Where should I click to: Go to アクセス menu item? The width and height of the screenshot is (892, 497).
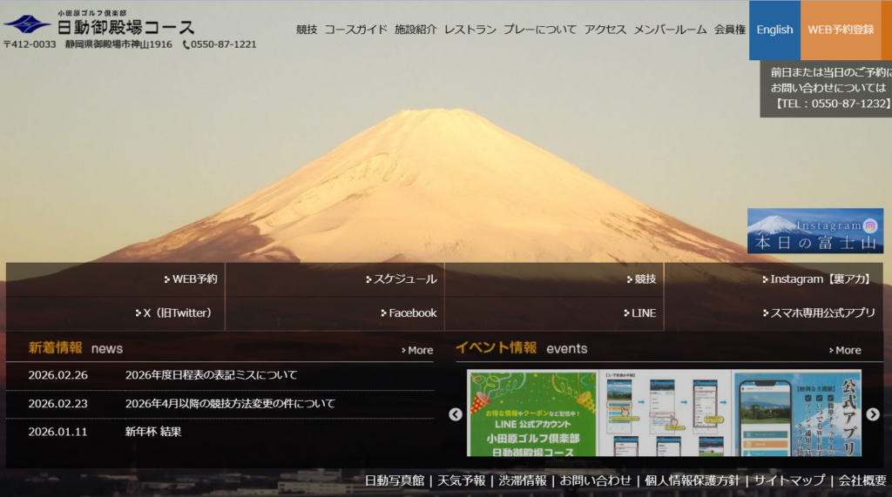pos(605,30)
